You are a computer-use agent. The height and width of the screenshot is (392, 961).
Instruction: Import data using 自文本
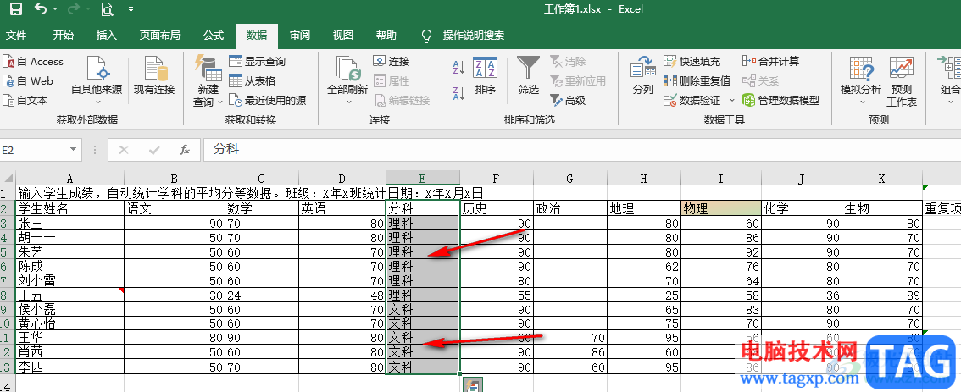pos(25,100)
